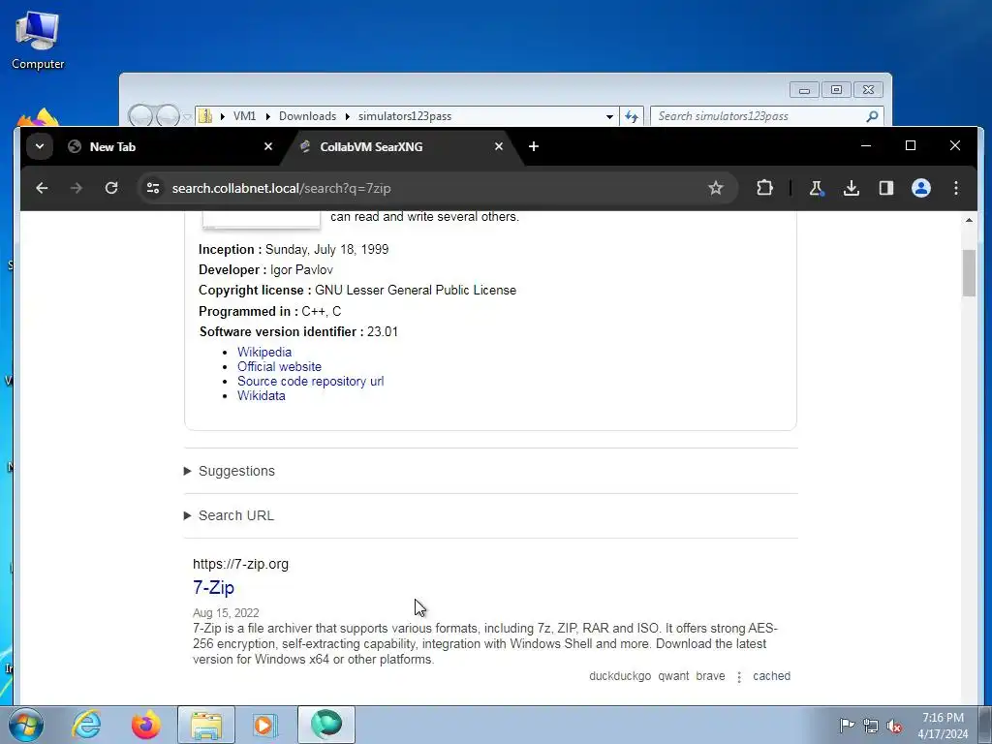Go back in browser history
The image size is (992, 744).
click(42, 188)
